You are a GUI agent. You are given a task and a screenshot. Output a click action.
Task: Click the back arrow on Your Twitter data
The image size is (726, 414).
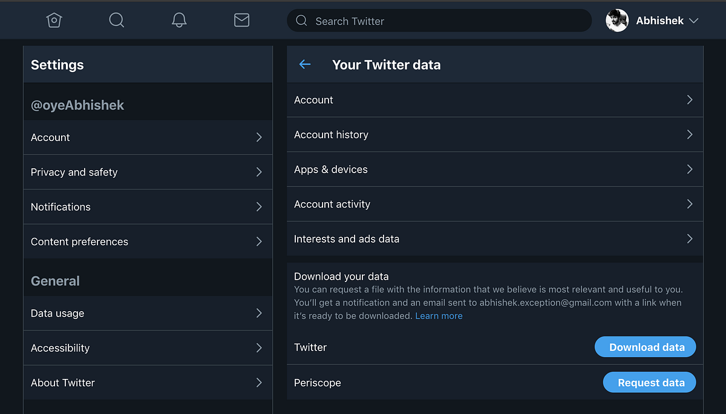click(304, 64)
